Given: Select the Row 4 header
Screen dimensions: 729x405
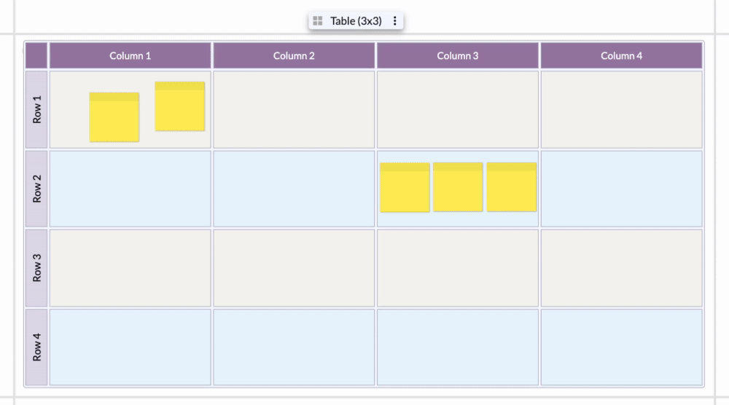Looking at the screenshot, I should click(x=36, y=347).
